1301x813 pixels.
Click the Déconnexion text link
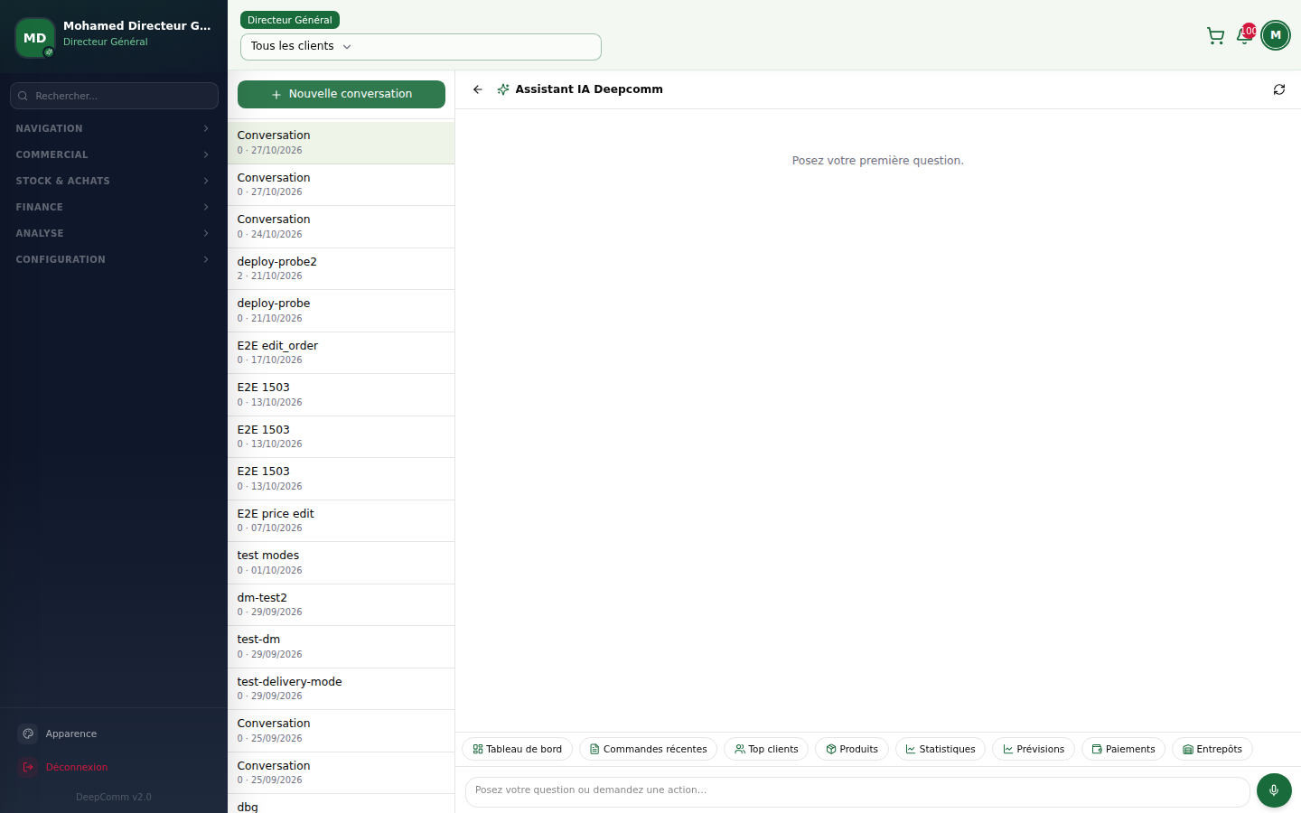(x=77, y=767)
